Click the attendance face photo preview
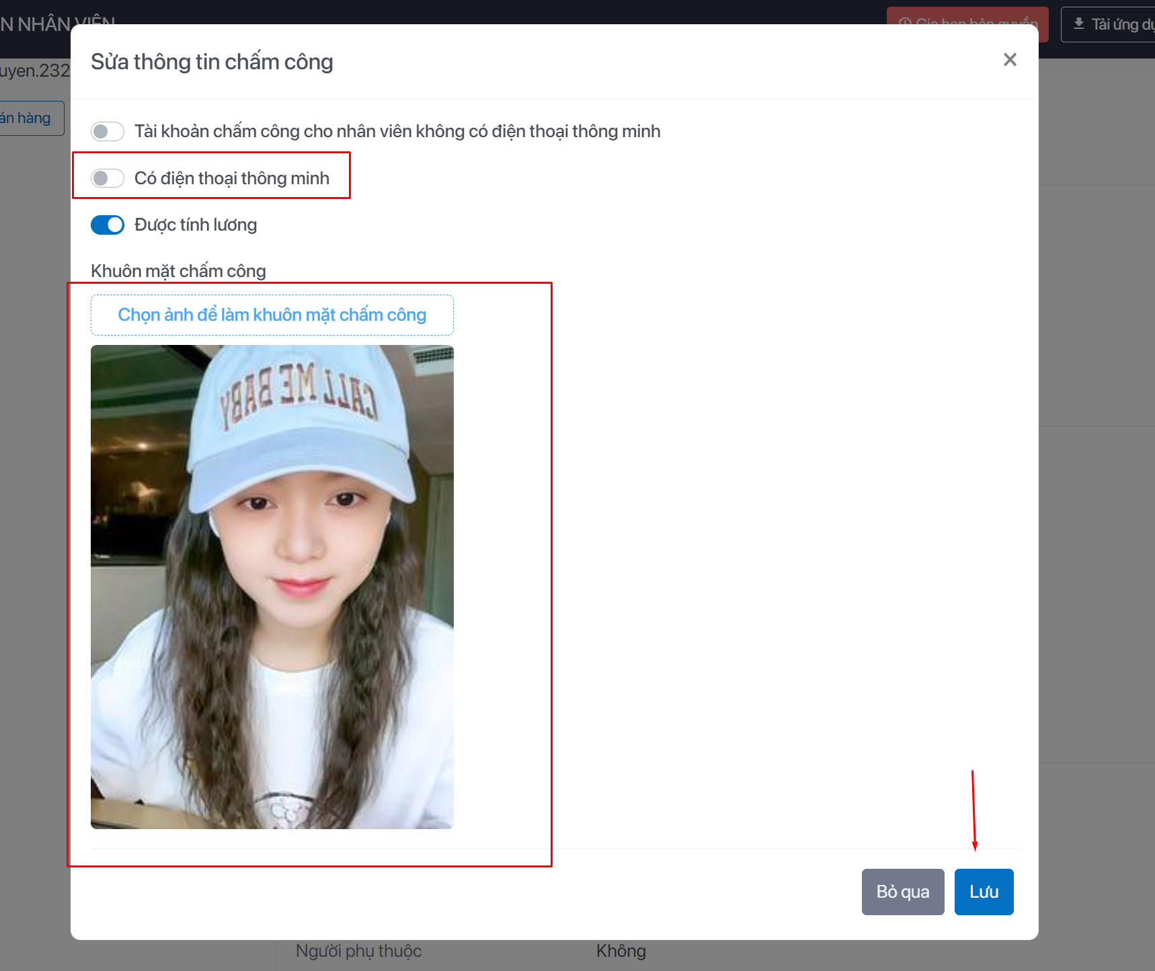1155x971 pixels. (x=272, y=586)
